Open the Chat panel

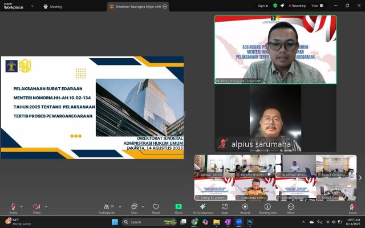(x=134, y=207)
